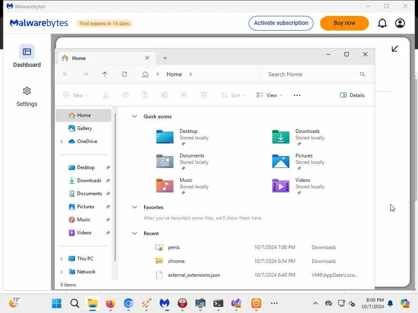Expand the OneDrive tree node
Screen dimensions: 418x313
(x=62, y=141)
